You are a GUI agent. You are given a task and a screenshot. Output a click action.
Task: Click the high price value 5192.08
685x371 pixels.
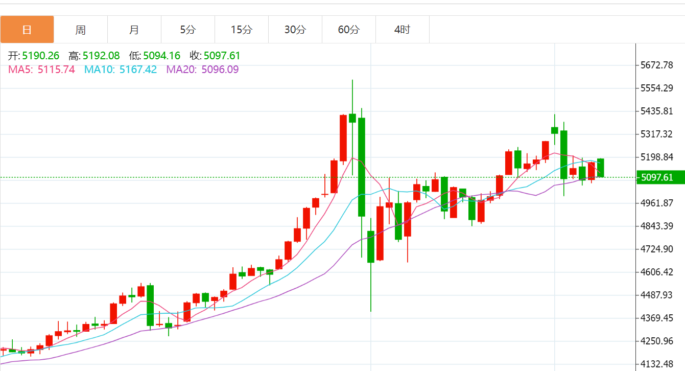pos(101,56)
